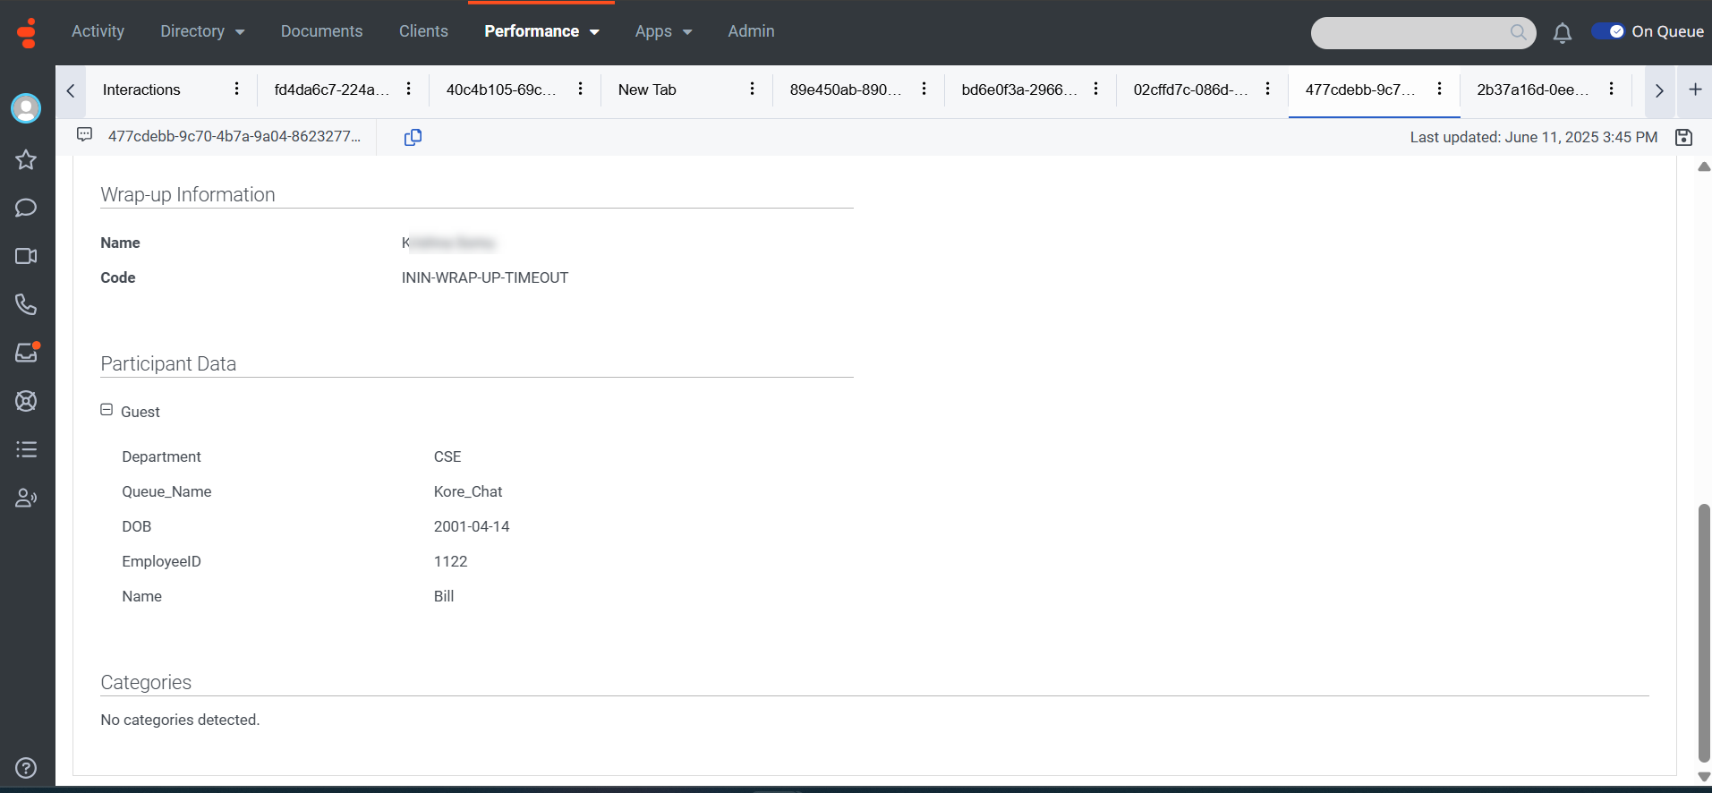
Task: Click the help question mark icon
Action: (26, 768)
